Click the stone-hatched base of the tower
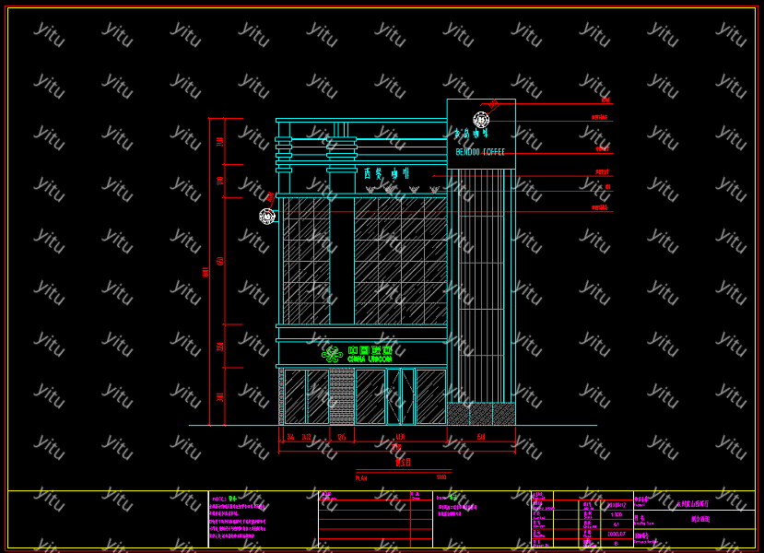Viewport: 764px width, 553px height. pos(481,414)
